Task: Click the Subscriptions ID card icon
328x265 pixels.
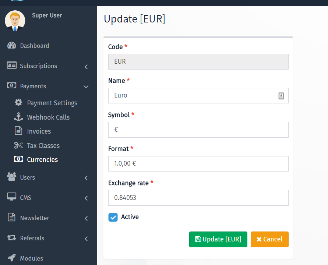Action: click(12, 65)
